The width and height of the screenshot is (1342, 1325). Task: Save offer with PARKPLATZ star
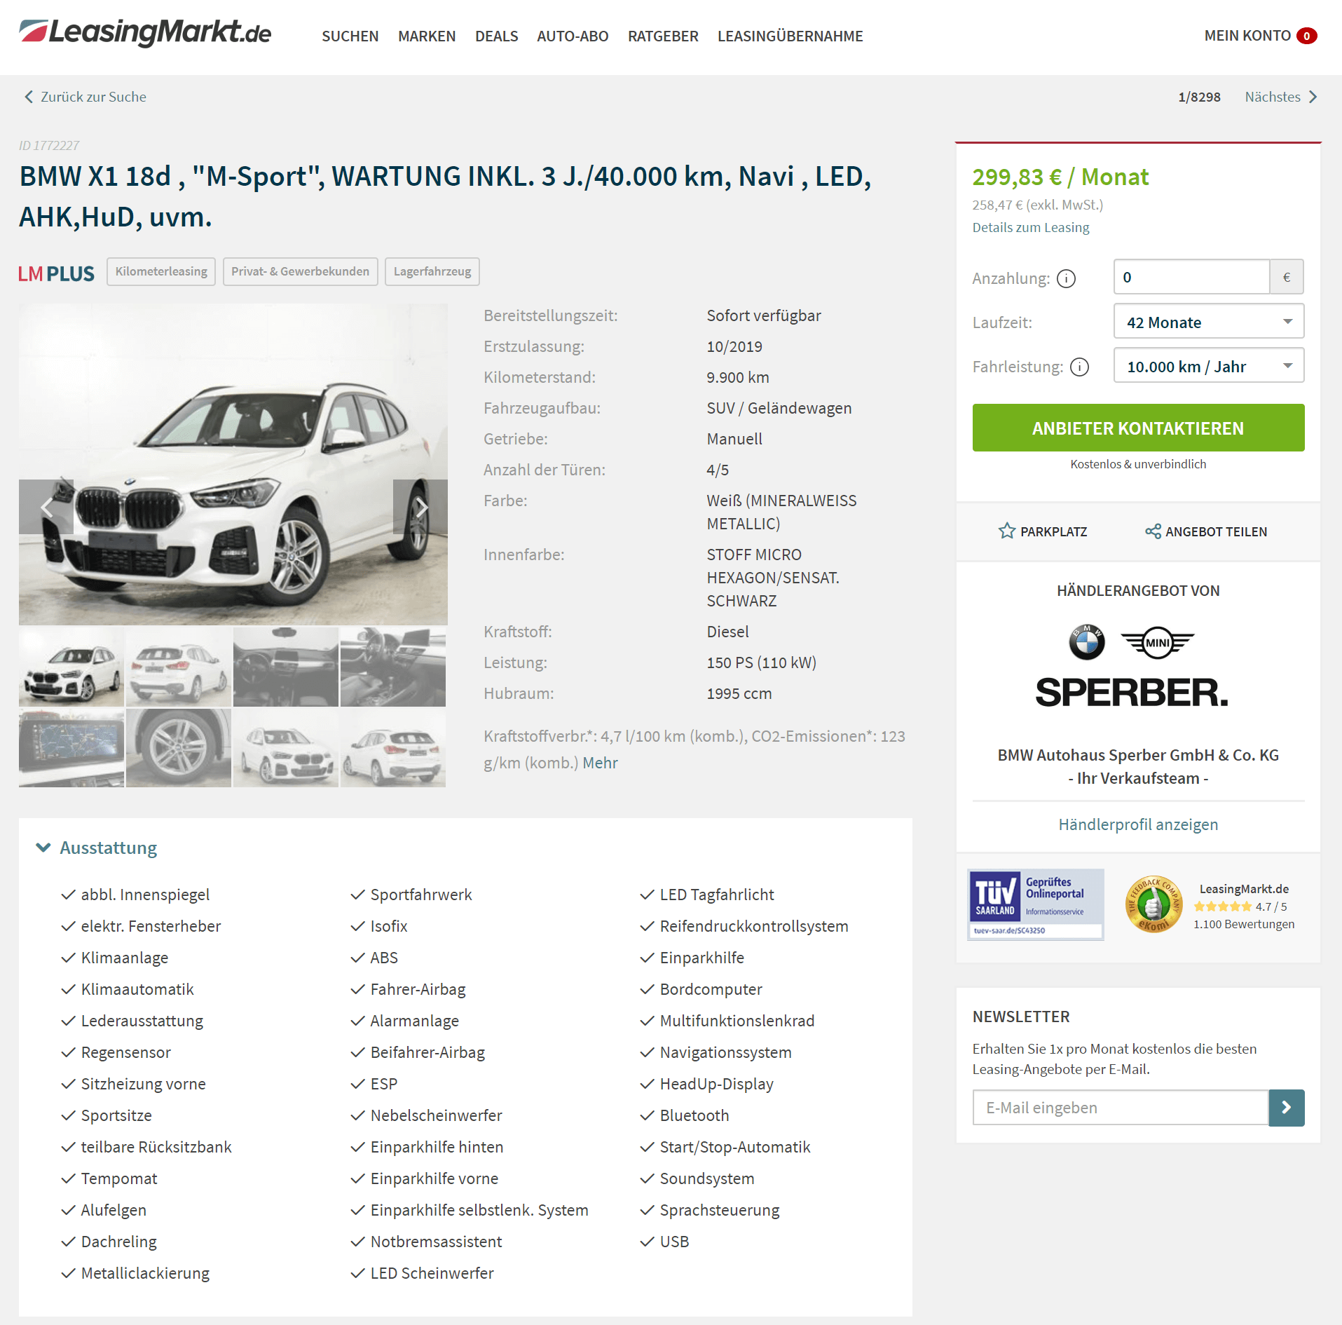click(1043, 531)
